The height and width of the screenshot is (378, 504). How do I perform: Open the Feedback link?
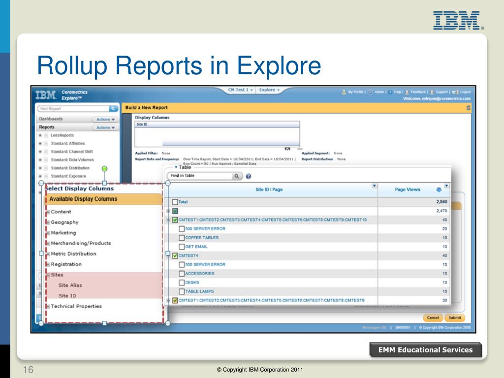[418, 92]
